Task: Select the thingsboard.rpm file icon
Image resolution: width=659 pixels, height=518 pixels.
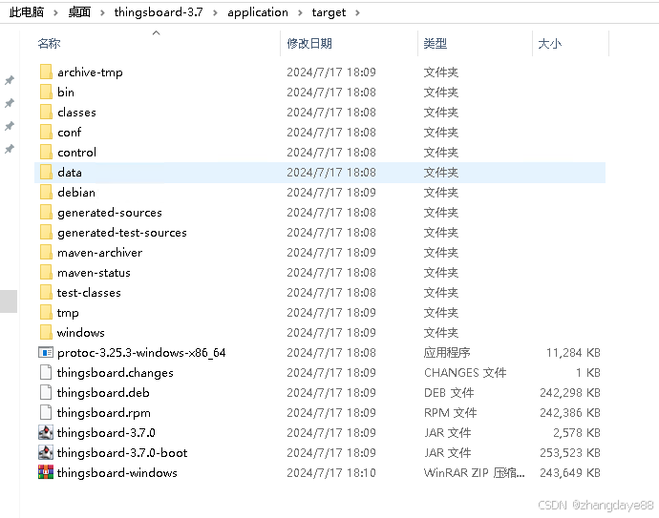Action: point(46,413)
